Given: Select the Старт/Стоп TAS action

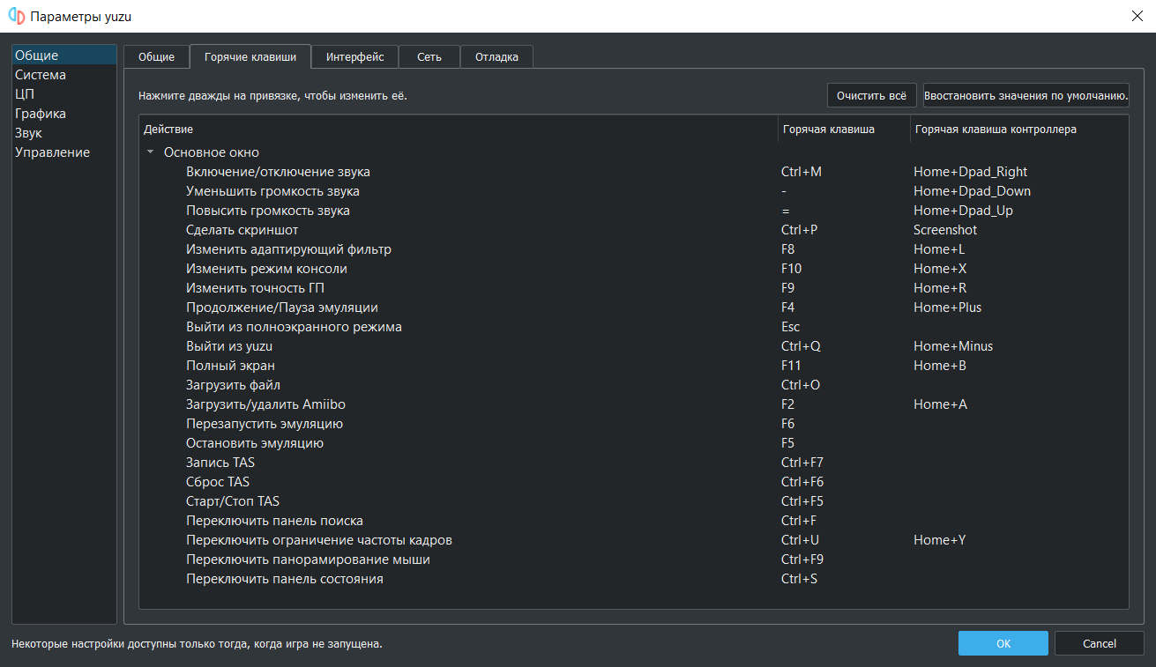Looking at the screenshot, I should [x=233, y=501].
